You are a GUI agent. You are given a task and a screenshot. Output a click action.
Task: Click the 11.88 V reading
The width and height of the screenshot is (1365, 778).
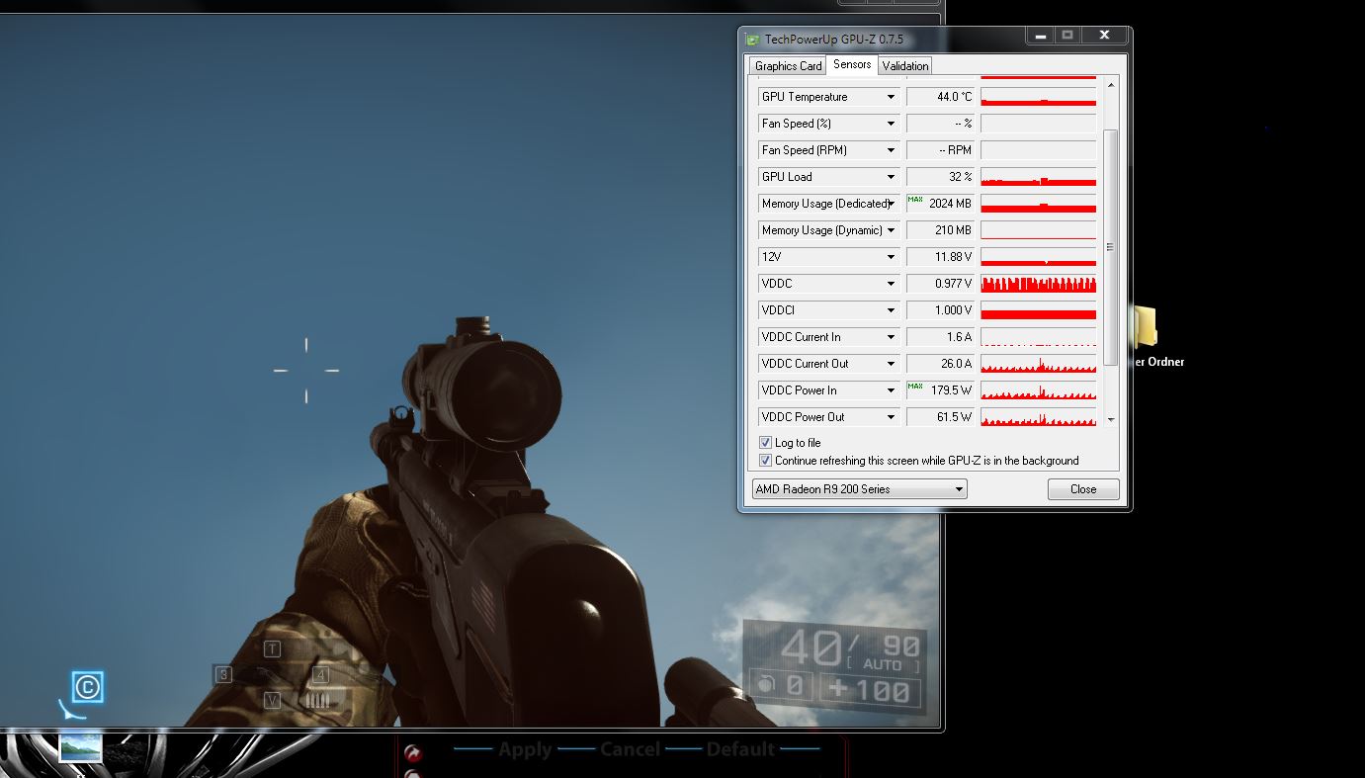[x=940, y=257]
